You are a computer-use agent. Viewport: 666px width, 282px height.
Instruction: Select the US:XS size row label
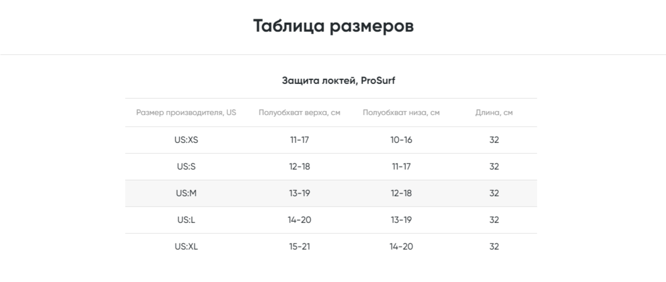click(186, 140)
